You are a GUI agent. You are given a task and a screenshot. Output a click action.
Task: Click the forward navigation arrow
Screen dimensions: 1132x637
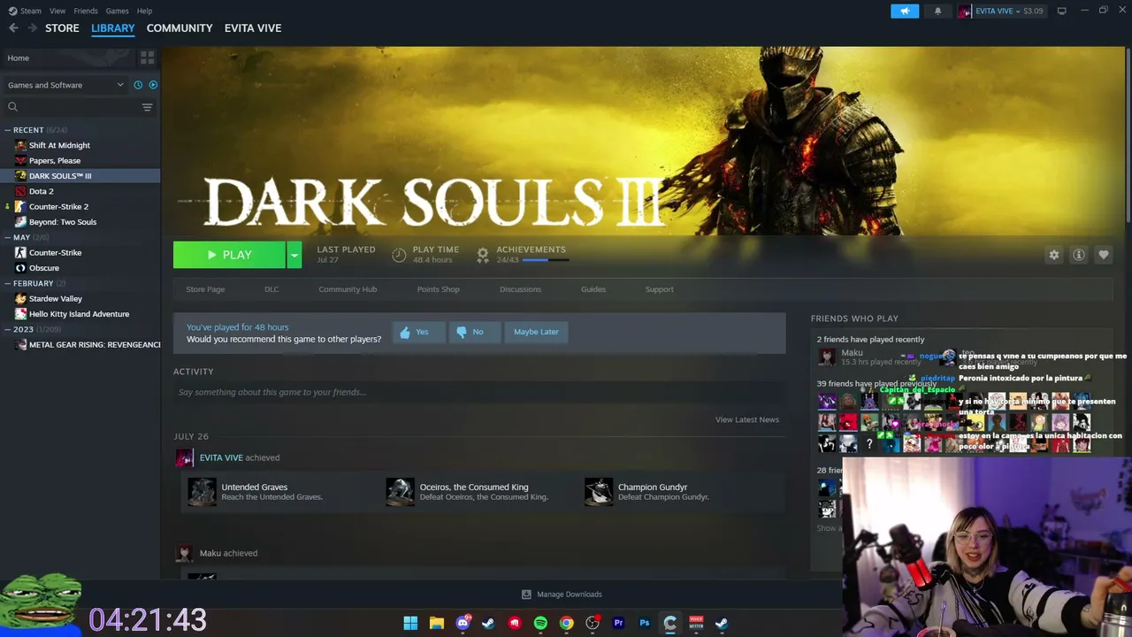pos(33,28)
